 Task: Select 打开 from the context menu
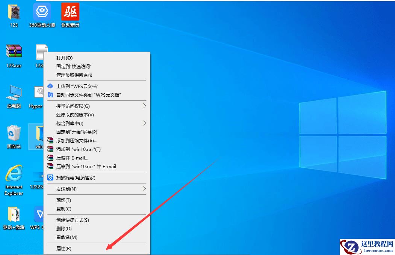[x=65, y=58]
